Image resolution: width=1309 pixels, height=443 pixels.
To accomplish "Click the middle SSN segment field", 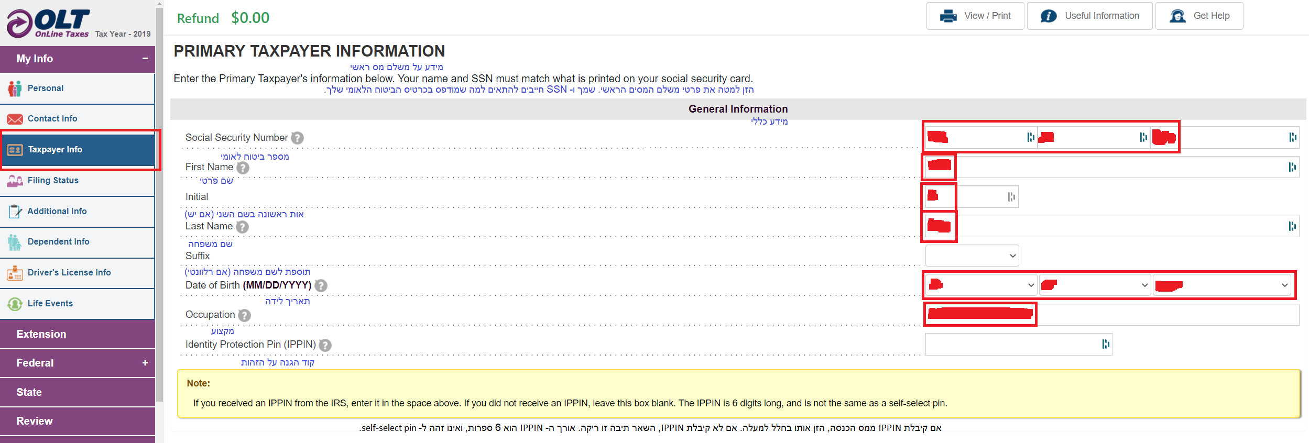I will coord(1094,137).
